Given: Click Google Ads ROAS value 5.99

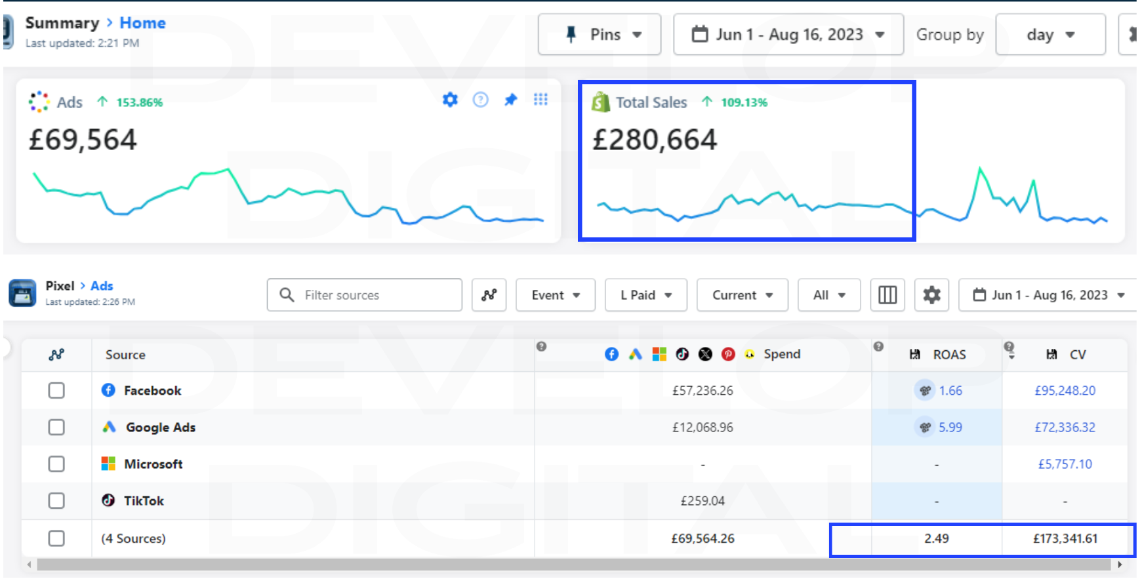Looking at the screenshot, I should tap(950, 428).
